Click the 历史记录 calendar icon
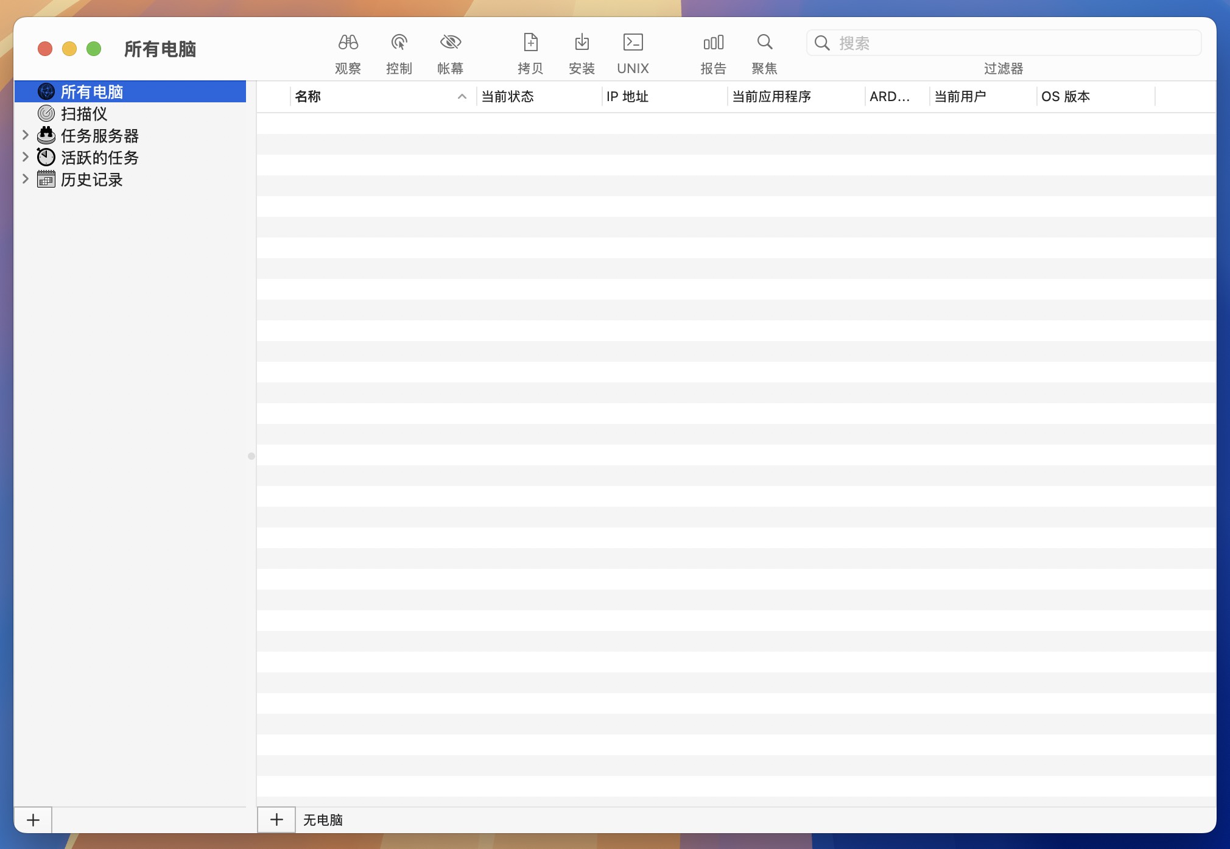Screen dimensions: 1230x849 [46, 179]
